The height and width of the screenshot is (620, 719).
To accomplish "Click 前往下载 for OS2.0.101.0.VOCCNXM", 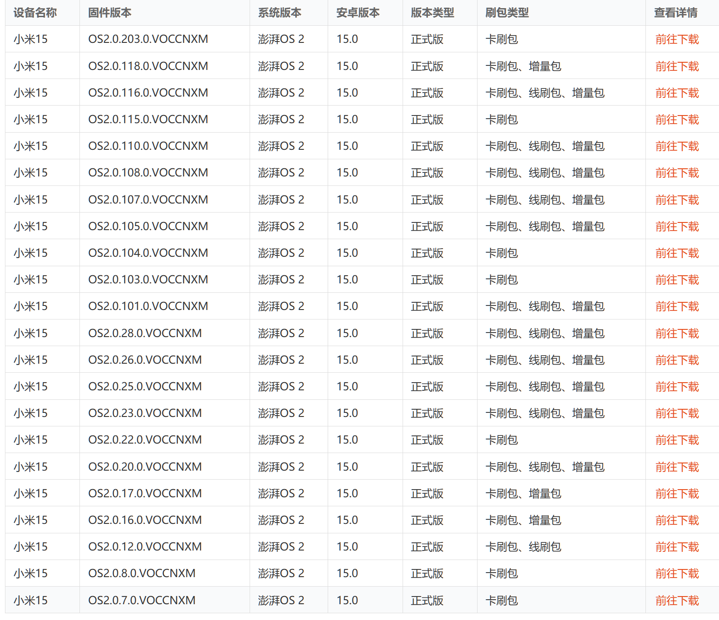I will (x=677, y=306).
